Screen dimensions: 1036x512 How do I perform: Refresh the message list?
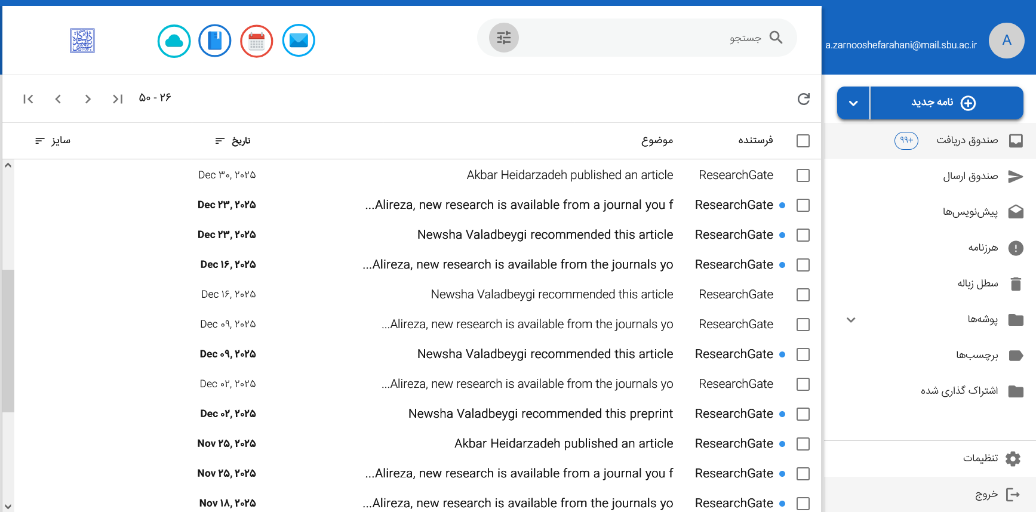[804, 99]
